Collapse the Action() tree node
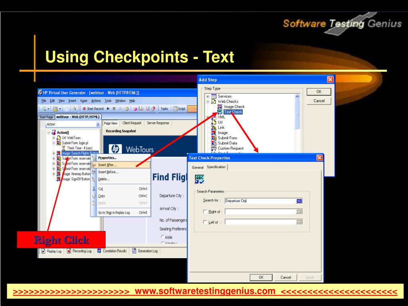 pos(49,132)
